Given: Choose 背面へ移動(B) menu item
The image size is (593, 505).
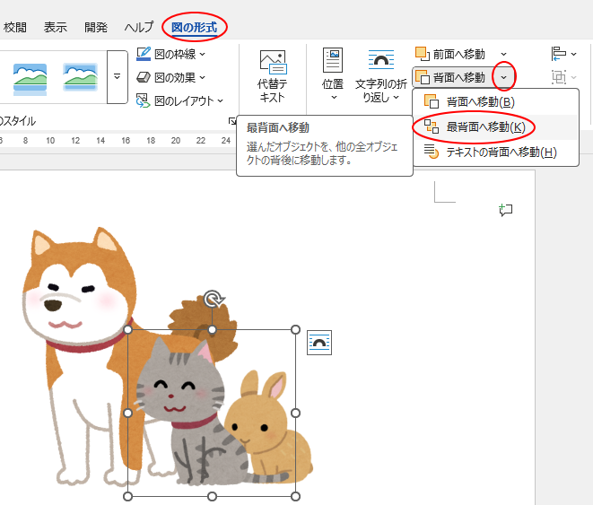Looking at the screenshot, I should [x=496, y=102].
